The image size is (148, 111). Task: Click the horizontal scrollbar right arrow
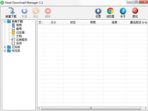pyautogui.click(x=146, y=108)
